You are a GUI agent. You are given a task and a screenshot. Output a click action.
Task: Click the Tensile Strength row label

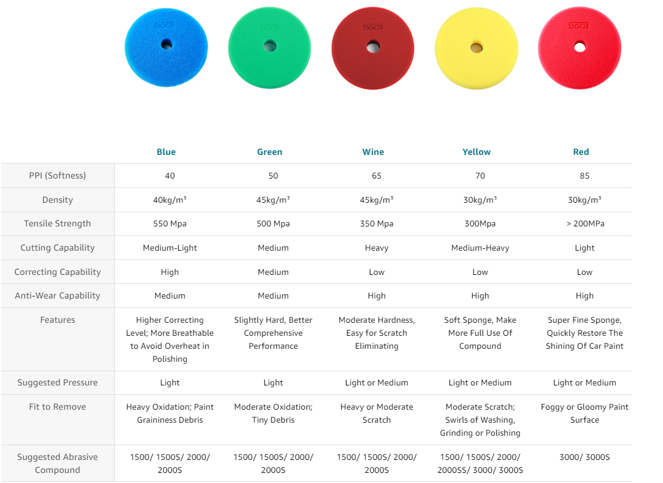57,223
